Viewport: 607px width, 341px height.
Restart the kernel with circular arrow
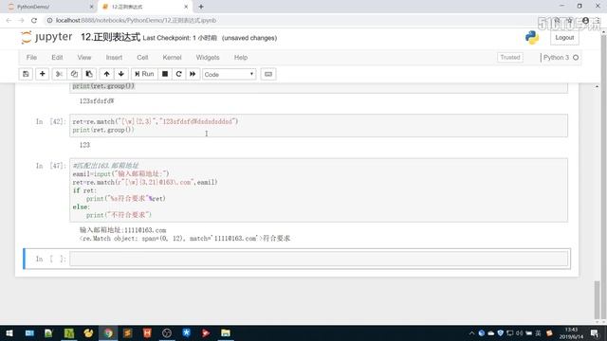179,74
